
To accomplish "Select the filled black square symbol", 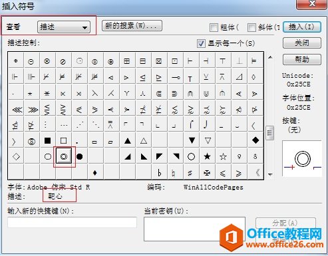I will 47,140.
